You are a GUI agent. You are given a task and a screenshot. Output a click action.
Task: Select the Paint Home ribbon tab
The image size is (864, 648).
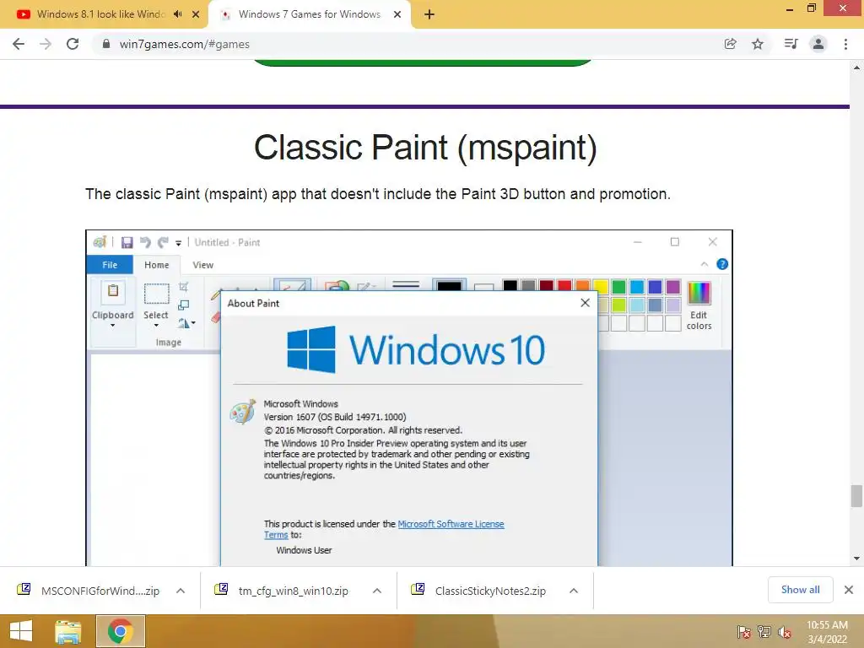156,265
